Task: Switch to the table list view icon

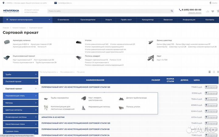Action: tap(210, 72)
